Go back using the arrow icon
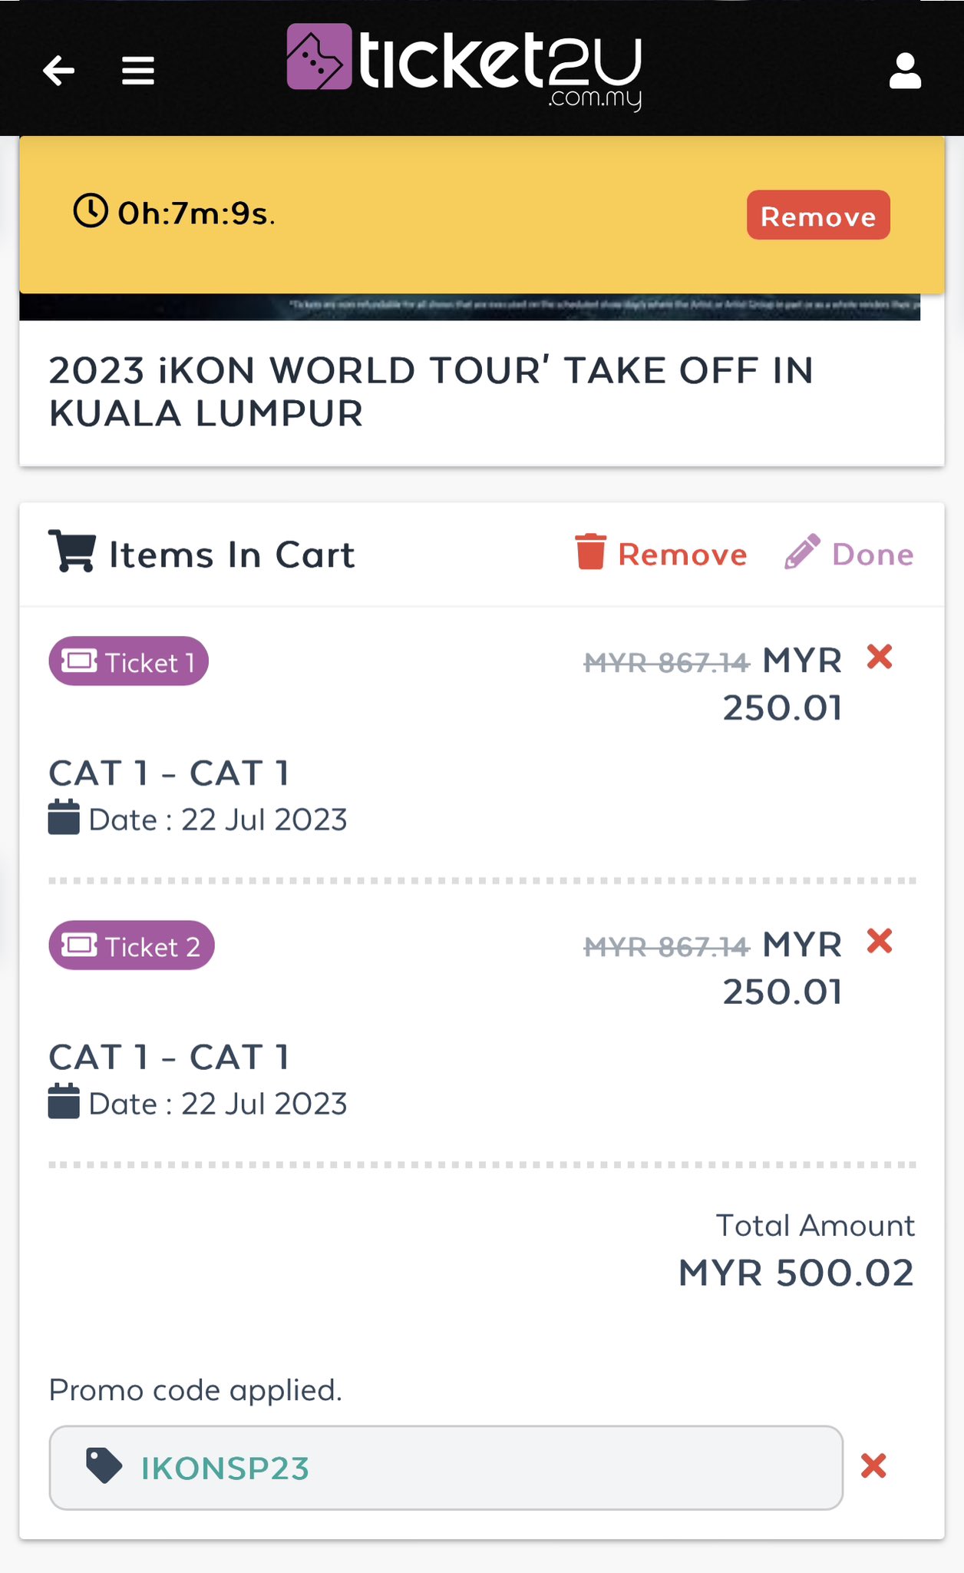Screen dimensions: 964x1573 coord(58,71)
